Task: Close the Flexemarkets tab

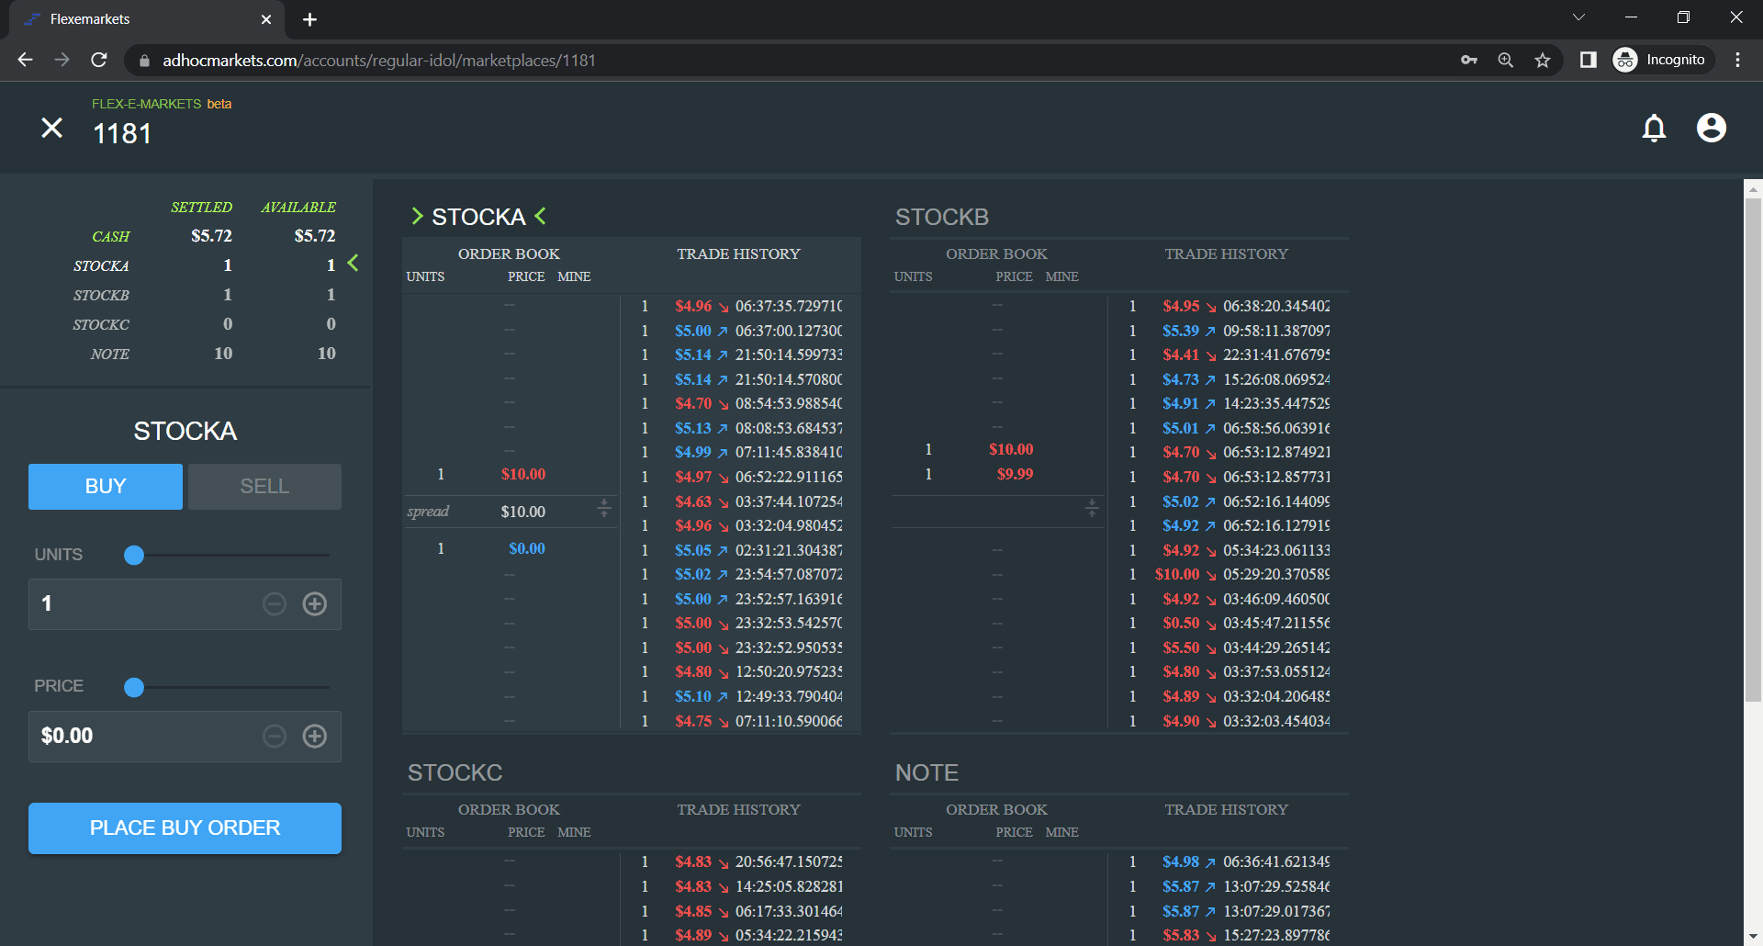Action: tap(266, 19)
